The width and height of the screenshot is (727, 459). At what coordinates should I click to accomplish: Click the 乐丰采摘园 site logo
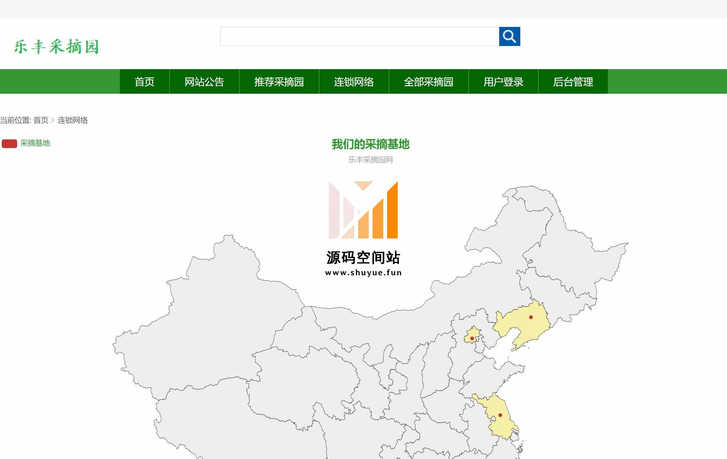[x=57, y=47]
